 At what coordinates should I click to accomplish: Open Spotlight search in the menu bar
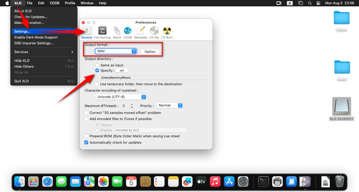pos(310,3)
